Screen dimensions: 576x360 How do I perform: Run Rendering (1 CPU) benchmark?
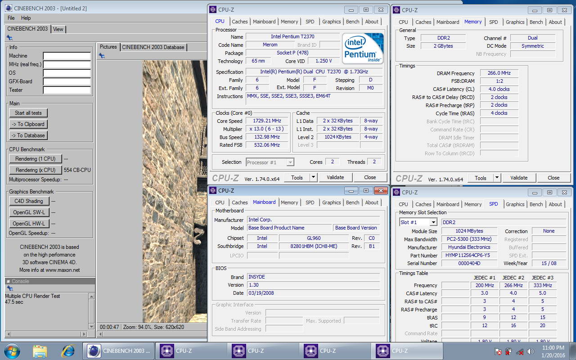(36, 159)
